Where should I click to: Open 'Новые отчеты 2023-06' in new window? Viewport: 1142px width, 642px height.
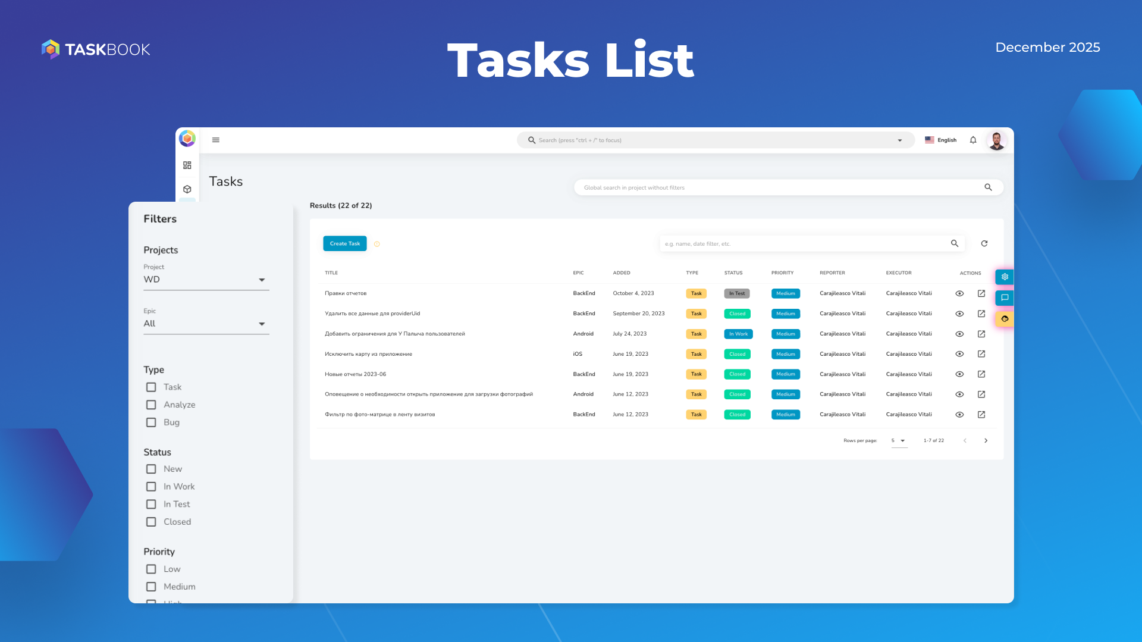981,374
